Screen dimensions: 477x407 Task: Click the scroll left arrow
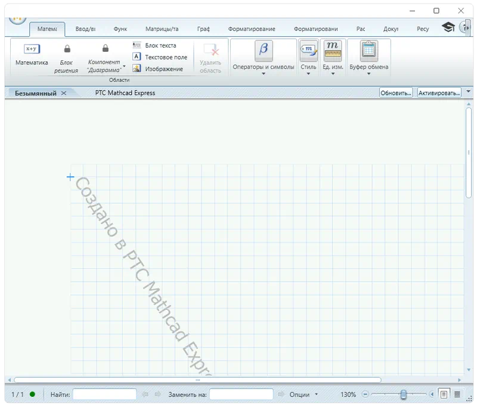(x=10, y=380)
